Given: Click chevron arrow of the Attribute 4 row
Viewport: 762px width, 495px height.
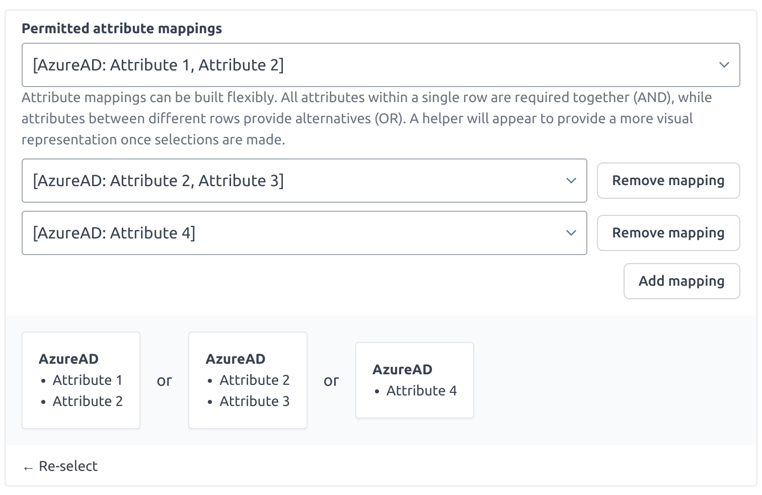Looking at the screenshot, I should coord(571,233).
